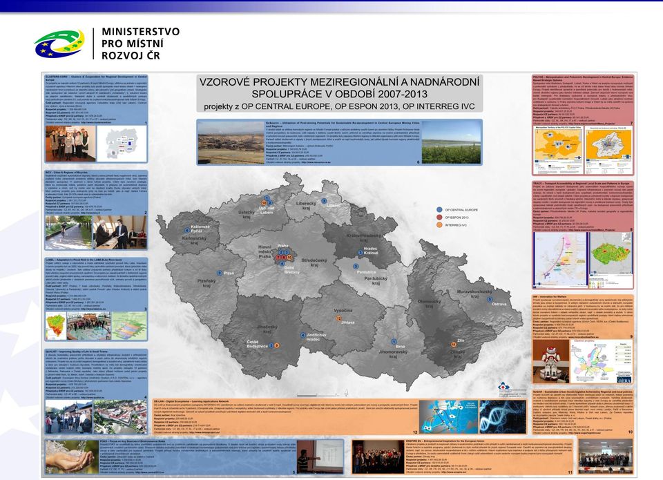Open the mining landscape photo in ReSource panel
The image size is (663, 480).
[231, 142]
